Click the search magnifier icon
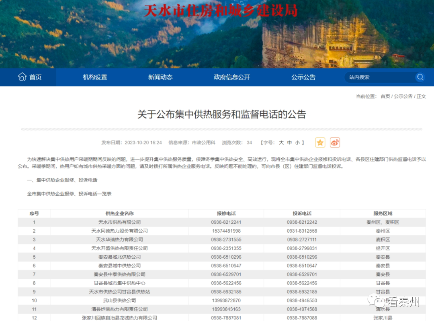Viewport: 434px width, 321px height. click(x=420, y=77)
